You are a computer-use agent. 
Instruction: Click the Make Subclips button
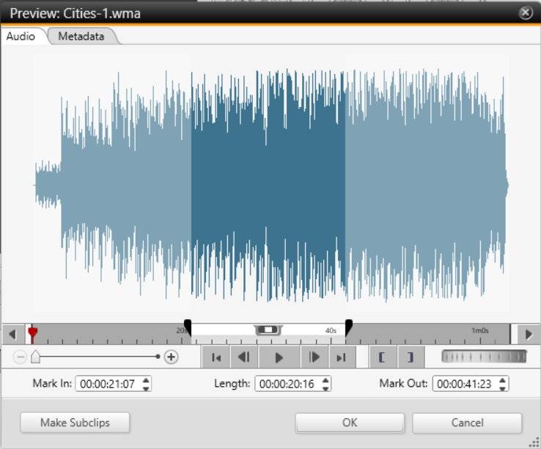click(x=75, y=423)
